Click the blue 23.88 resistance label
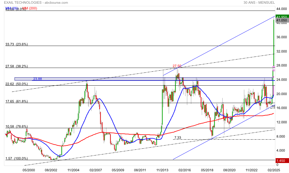The image size is (289, 173). pos(37,79)
